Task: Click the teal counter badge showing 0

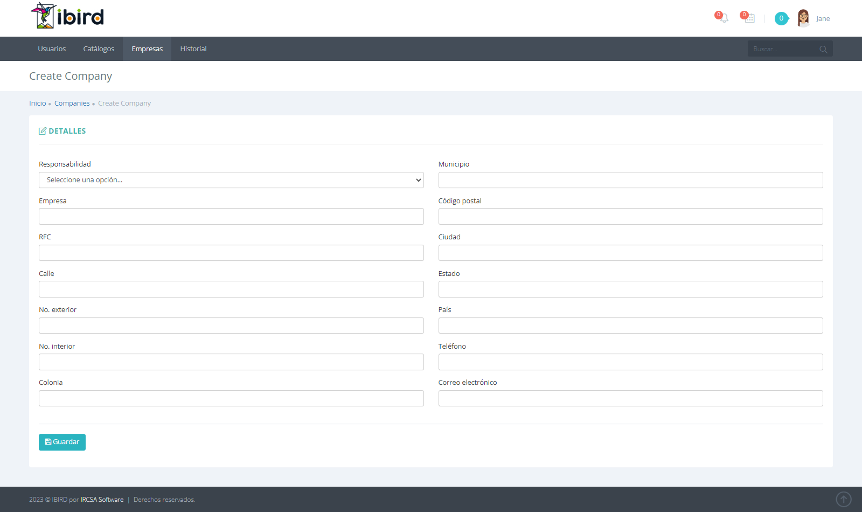Action: 781,18
